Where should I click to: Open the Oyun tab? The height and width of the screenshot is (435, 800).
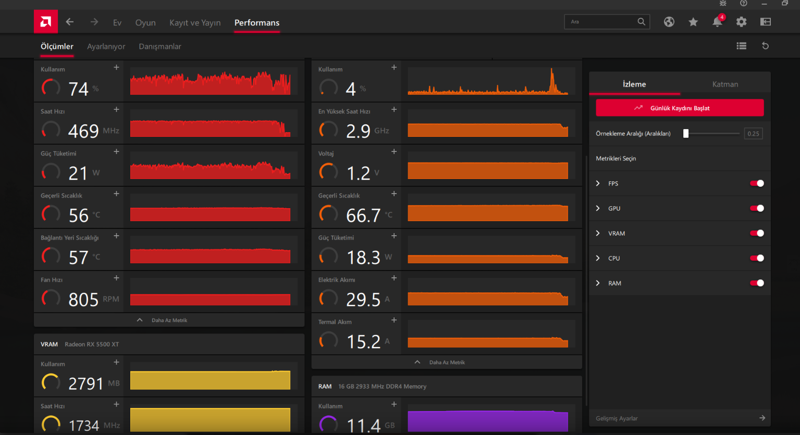[x=145, y=23]
